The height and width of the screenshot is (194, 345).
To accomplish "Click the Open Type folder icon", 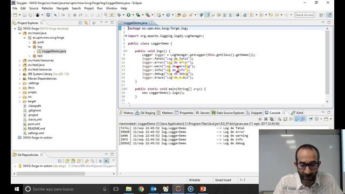I will coord(178,15).
